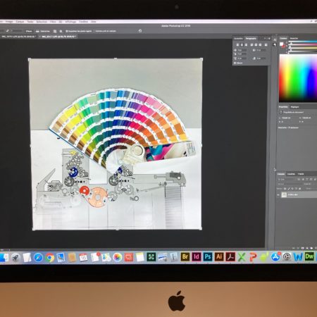Click the content-aware option in options bar

coord(106,31)
